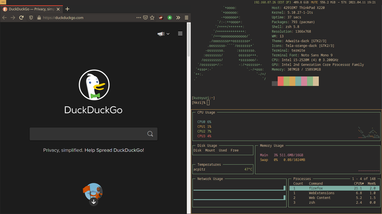The image size is (382, 214).
Task: Select the WebExtensions process row
Action: [334, 193]
